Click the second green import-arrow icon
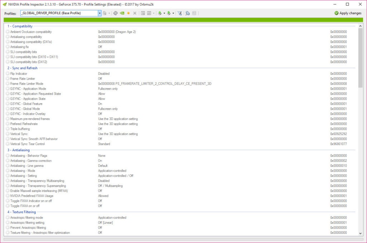Screen dimensions: 367x243 pos(169,13)
